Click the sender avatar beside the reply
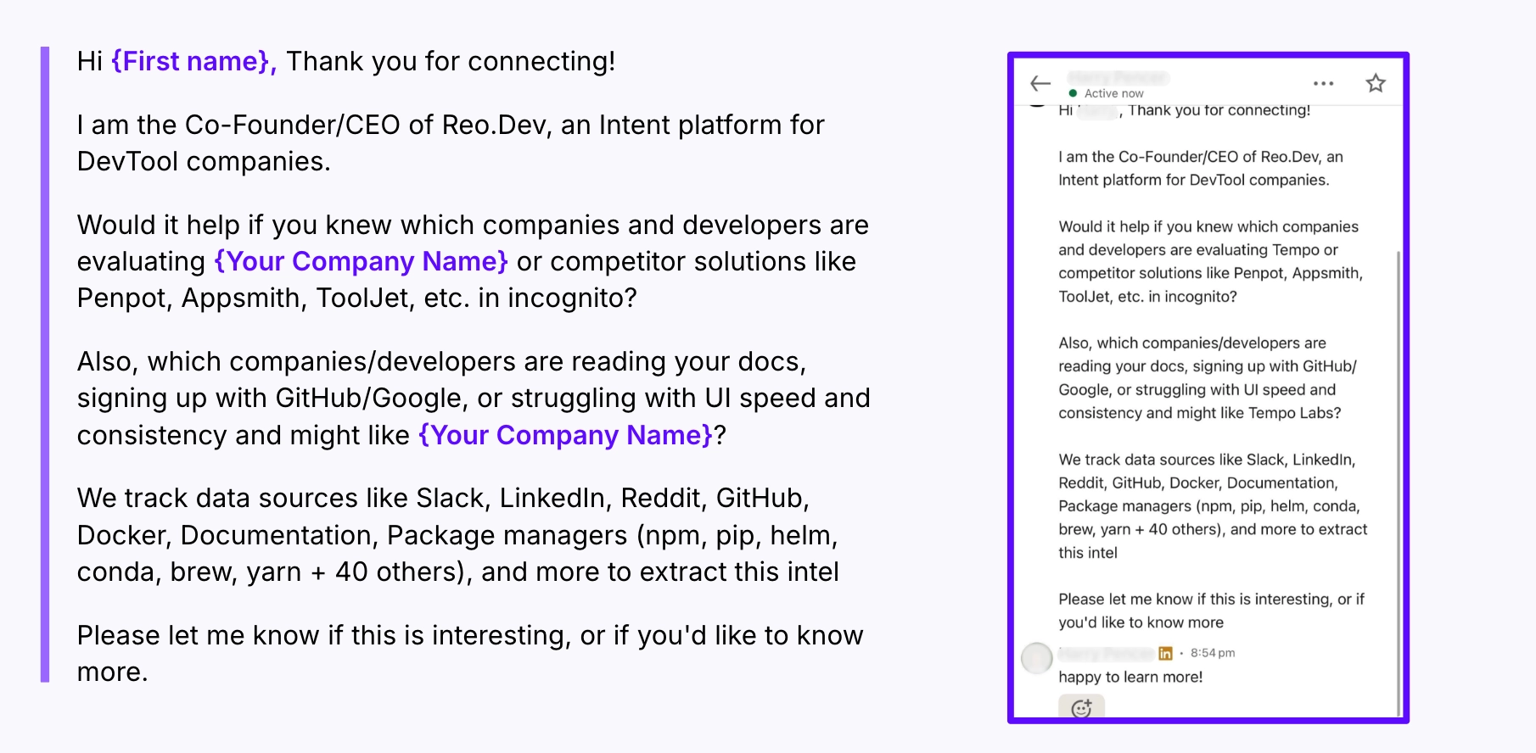The image size is (1536, 753). pyautogui.click(x=1036, y=658)
